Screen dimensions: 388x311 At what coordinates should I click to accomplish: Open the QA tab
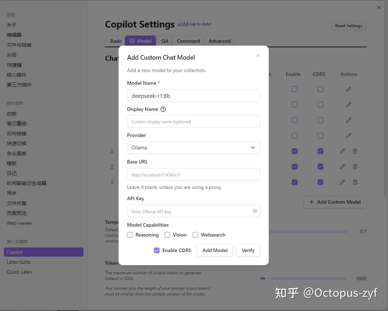(165, 41)
